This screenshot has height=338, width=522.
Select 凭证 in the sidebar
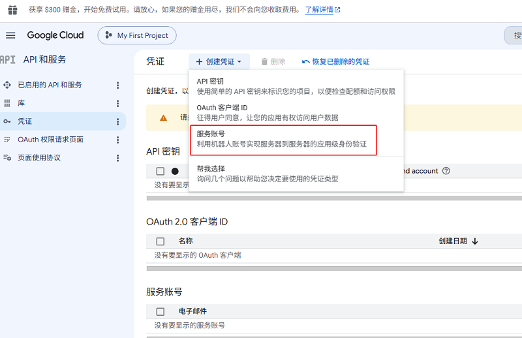pos(25,121)
